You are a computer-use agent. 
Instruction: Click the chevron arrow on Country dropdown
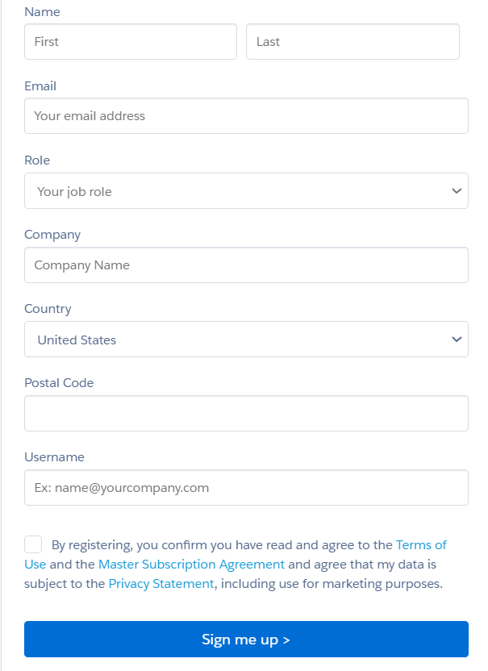click(x=457, y=340)
